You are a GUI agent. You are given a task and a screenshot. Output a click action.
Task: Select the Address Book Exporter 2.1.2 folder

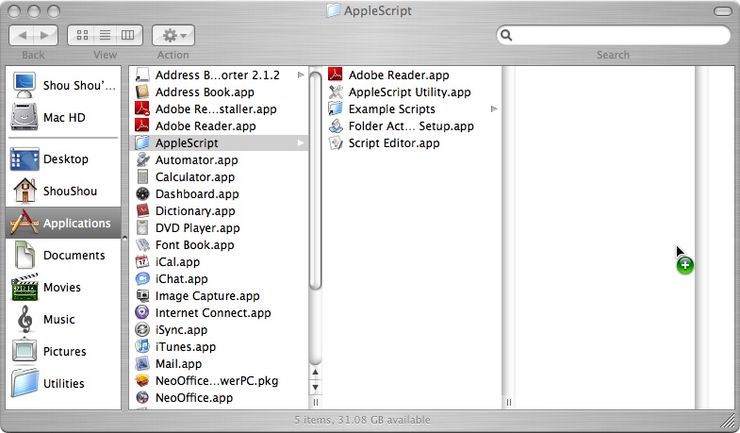pyautogui.click(x=219, y=75)
